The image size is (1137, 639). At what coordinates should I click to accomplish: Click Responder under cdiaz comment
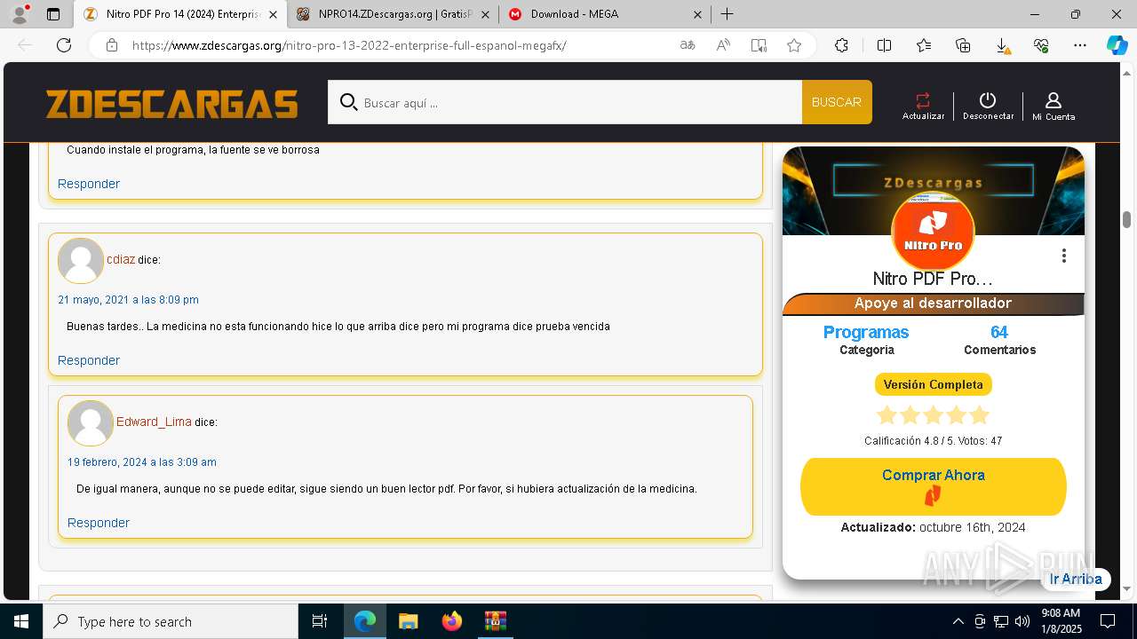[89, 360]
